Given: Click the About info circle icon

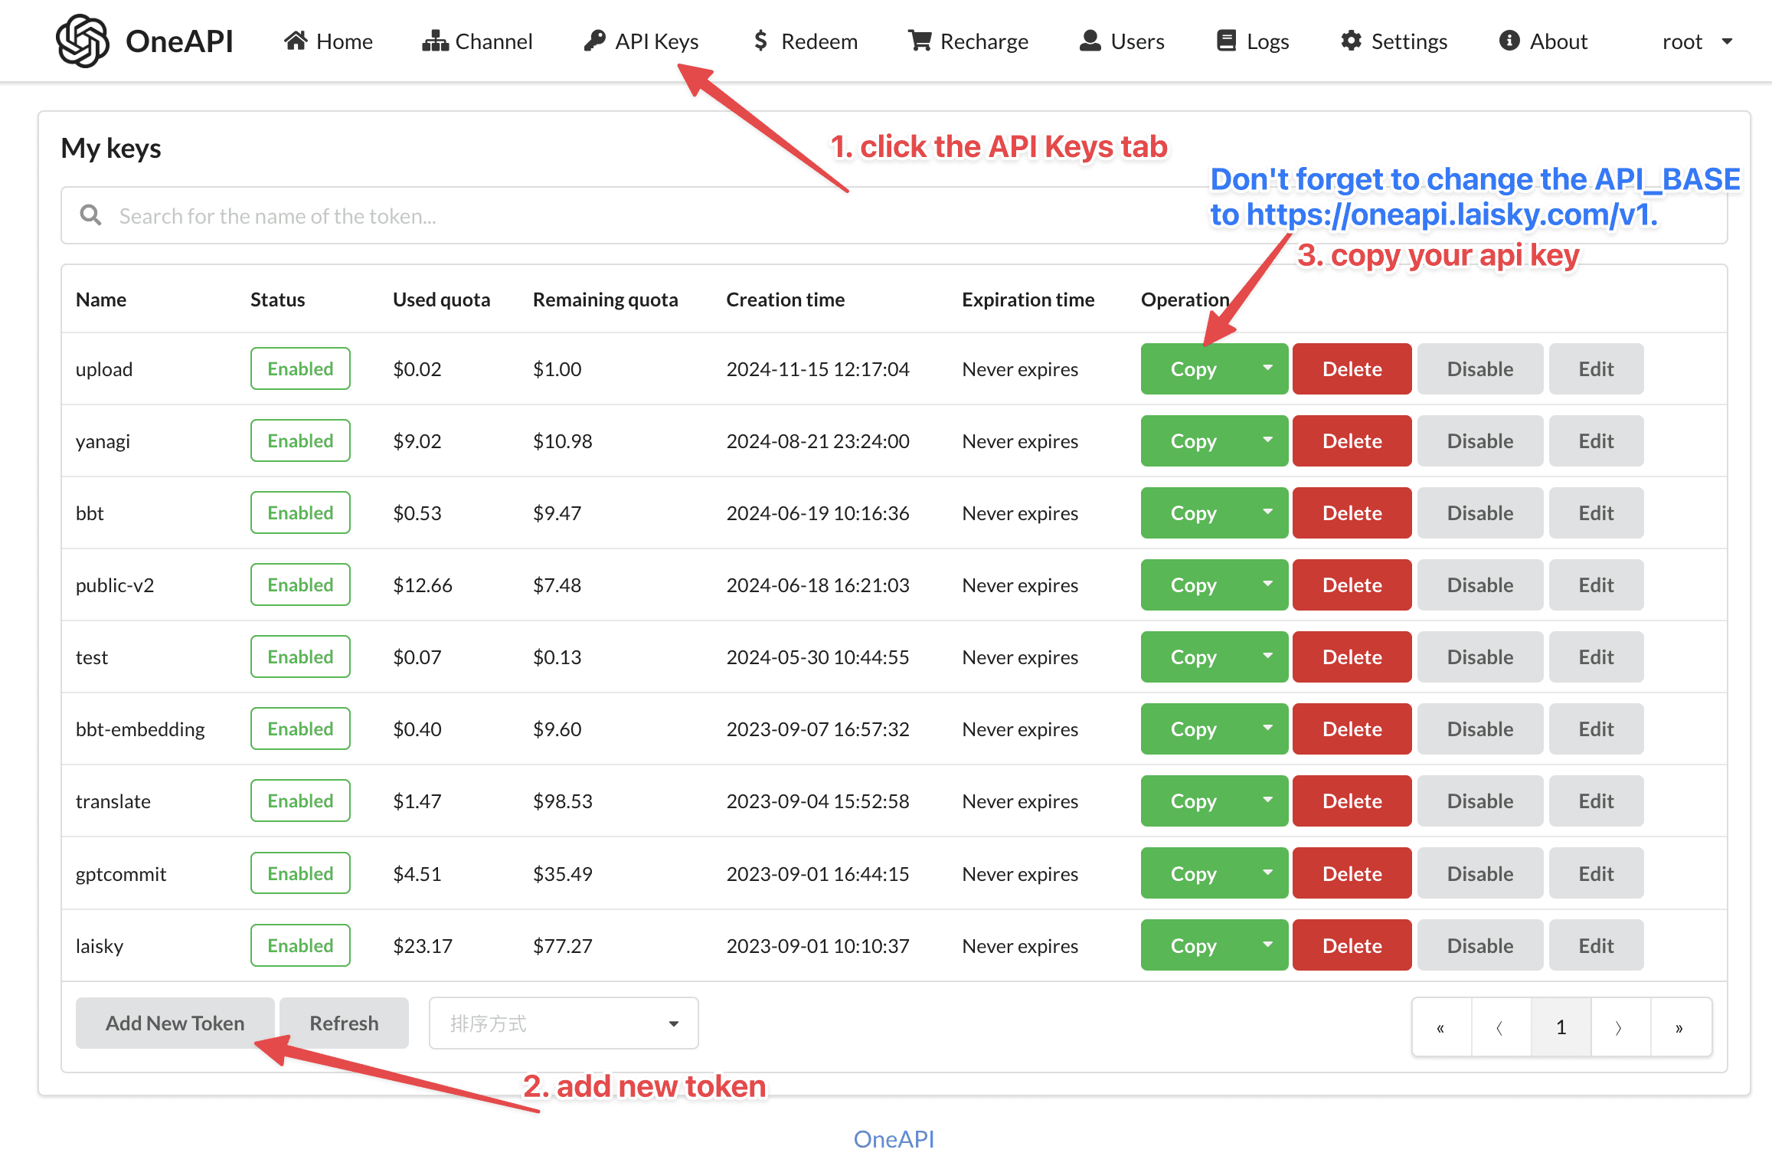Looking at the screenshot, I should pyautogui.click(x=1509, y=41).
